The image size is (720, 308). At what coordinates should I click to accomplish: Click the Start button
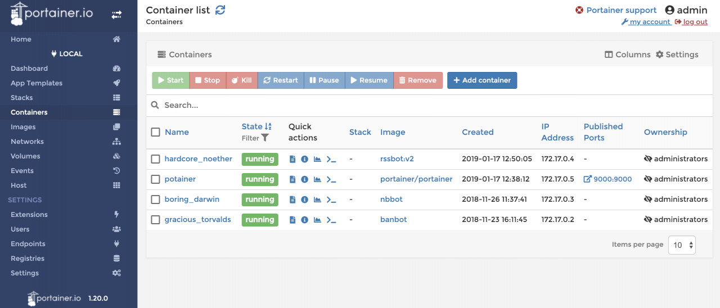point(171,80)
